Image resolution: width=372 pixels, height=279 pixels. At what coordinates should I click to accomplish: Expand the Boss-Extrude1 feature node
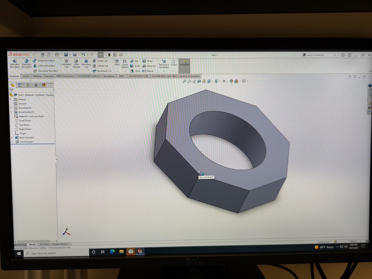pyautogui.click(x=12, y=138)
